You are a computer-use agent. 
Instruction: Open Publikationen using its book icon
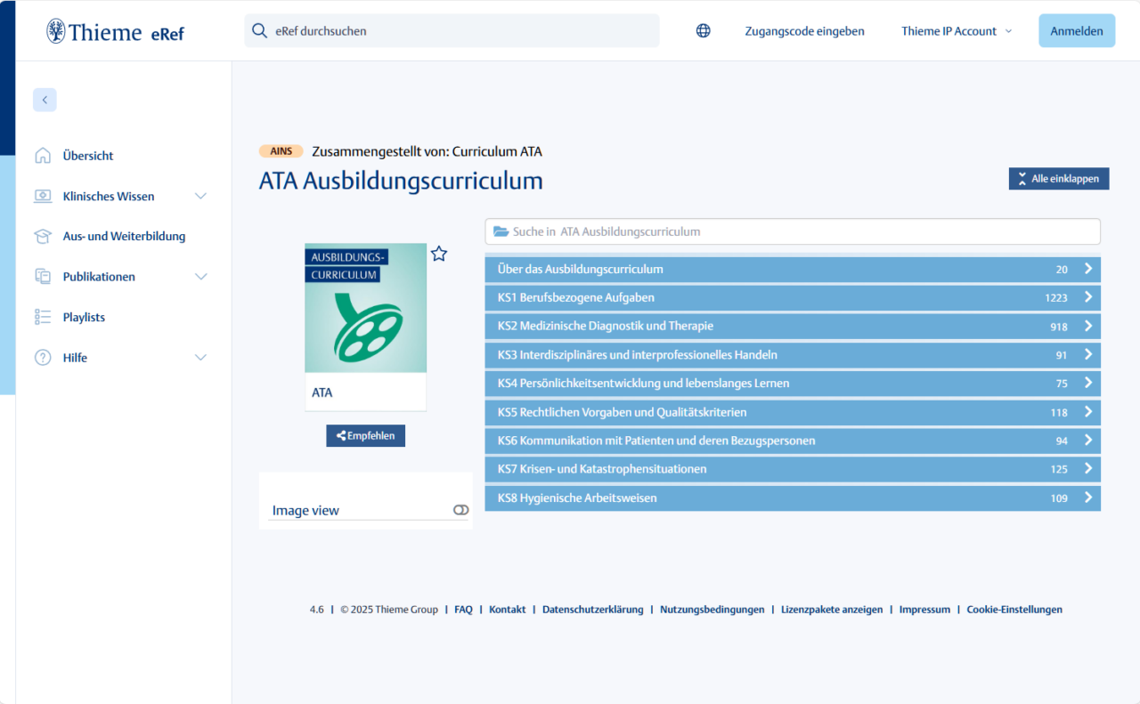click(44, 276)
